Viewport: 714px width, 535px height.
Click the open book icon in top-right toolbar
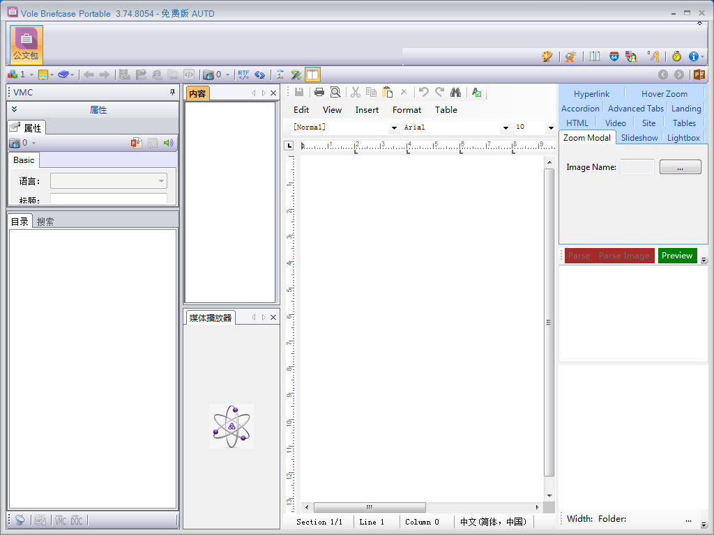coord(594,56)
